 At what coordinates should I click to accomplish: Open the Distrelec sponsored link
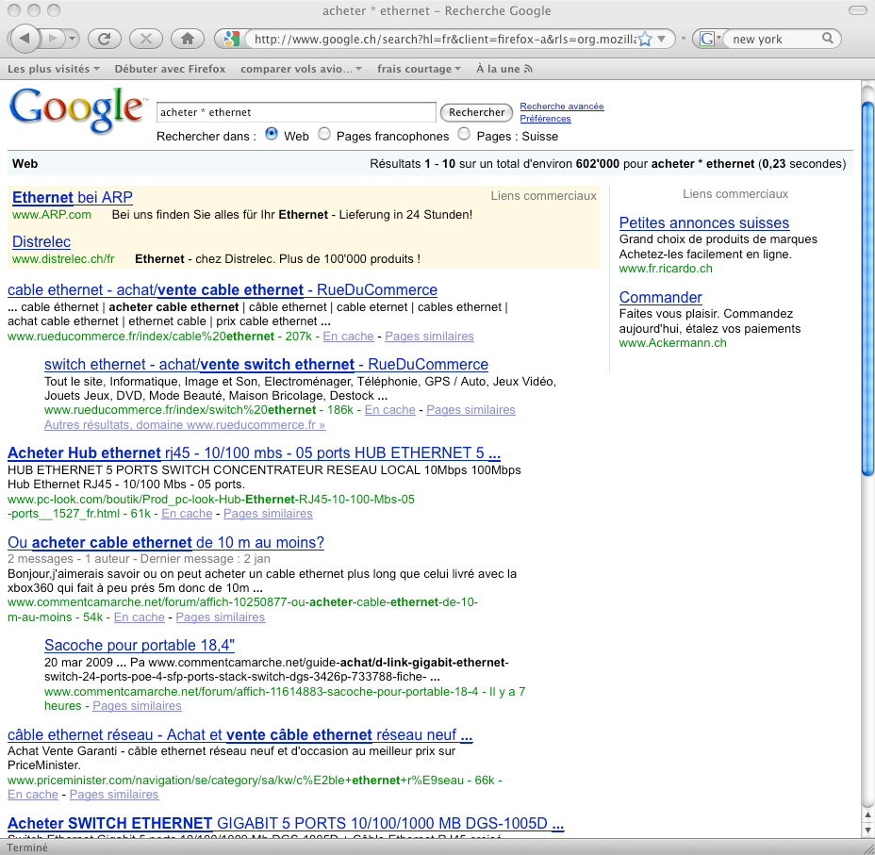pyautogui.click(x=41, y=241)
